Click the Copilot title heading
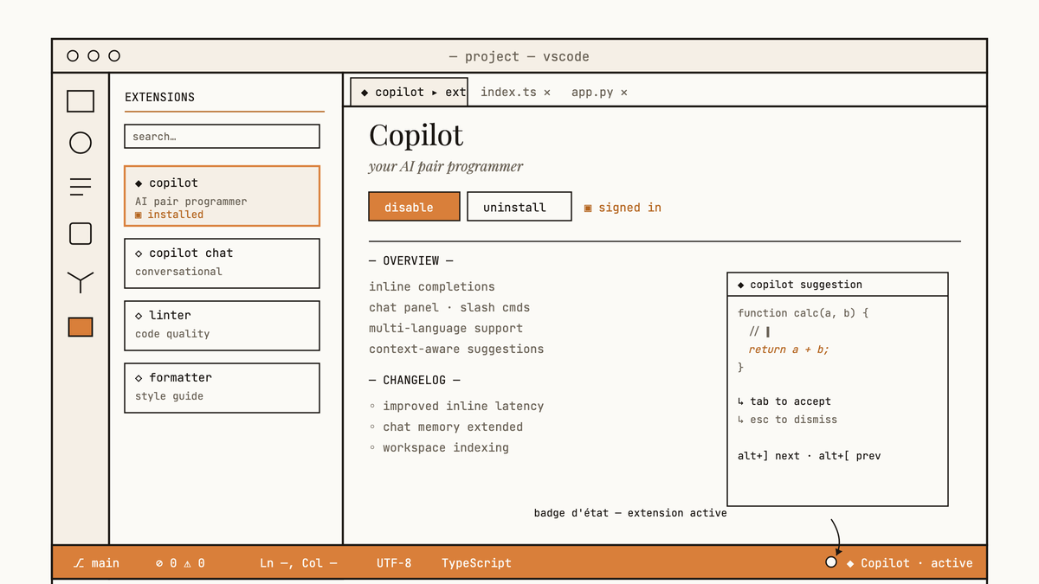Image resolution: width=1039 pixels, height=584 pixels. tap(416, 135)
